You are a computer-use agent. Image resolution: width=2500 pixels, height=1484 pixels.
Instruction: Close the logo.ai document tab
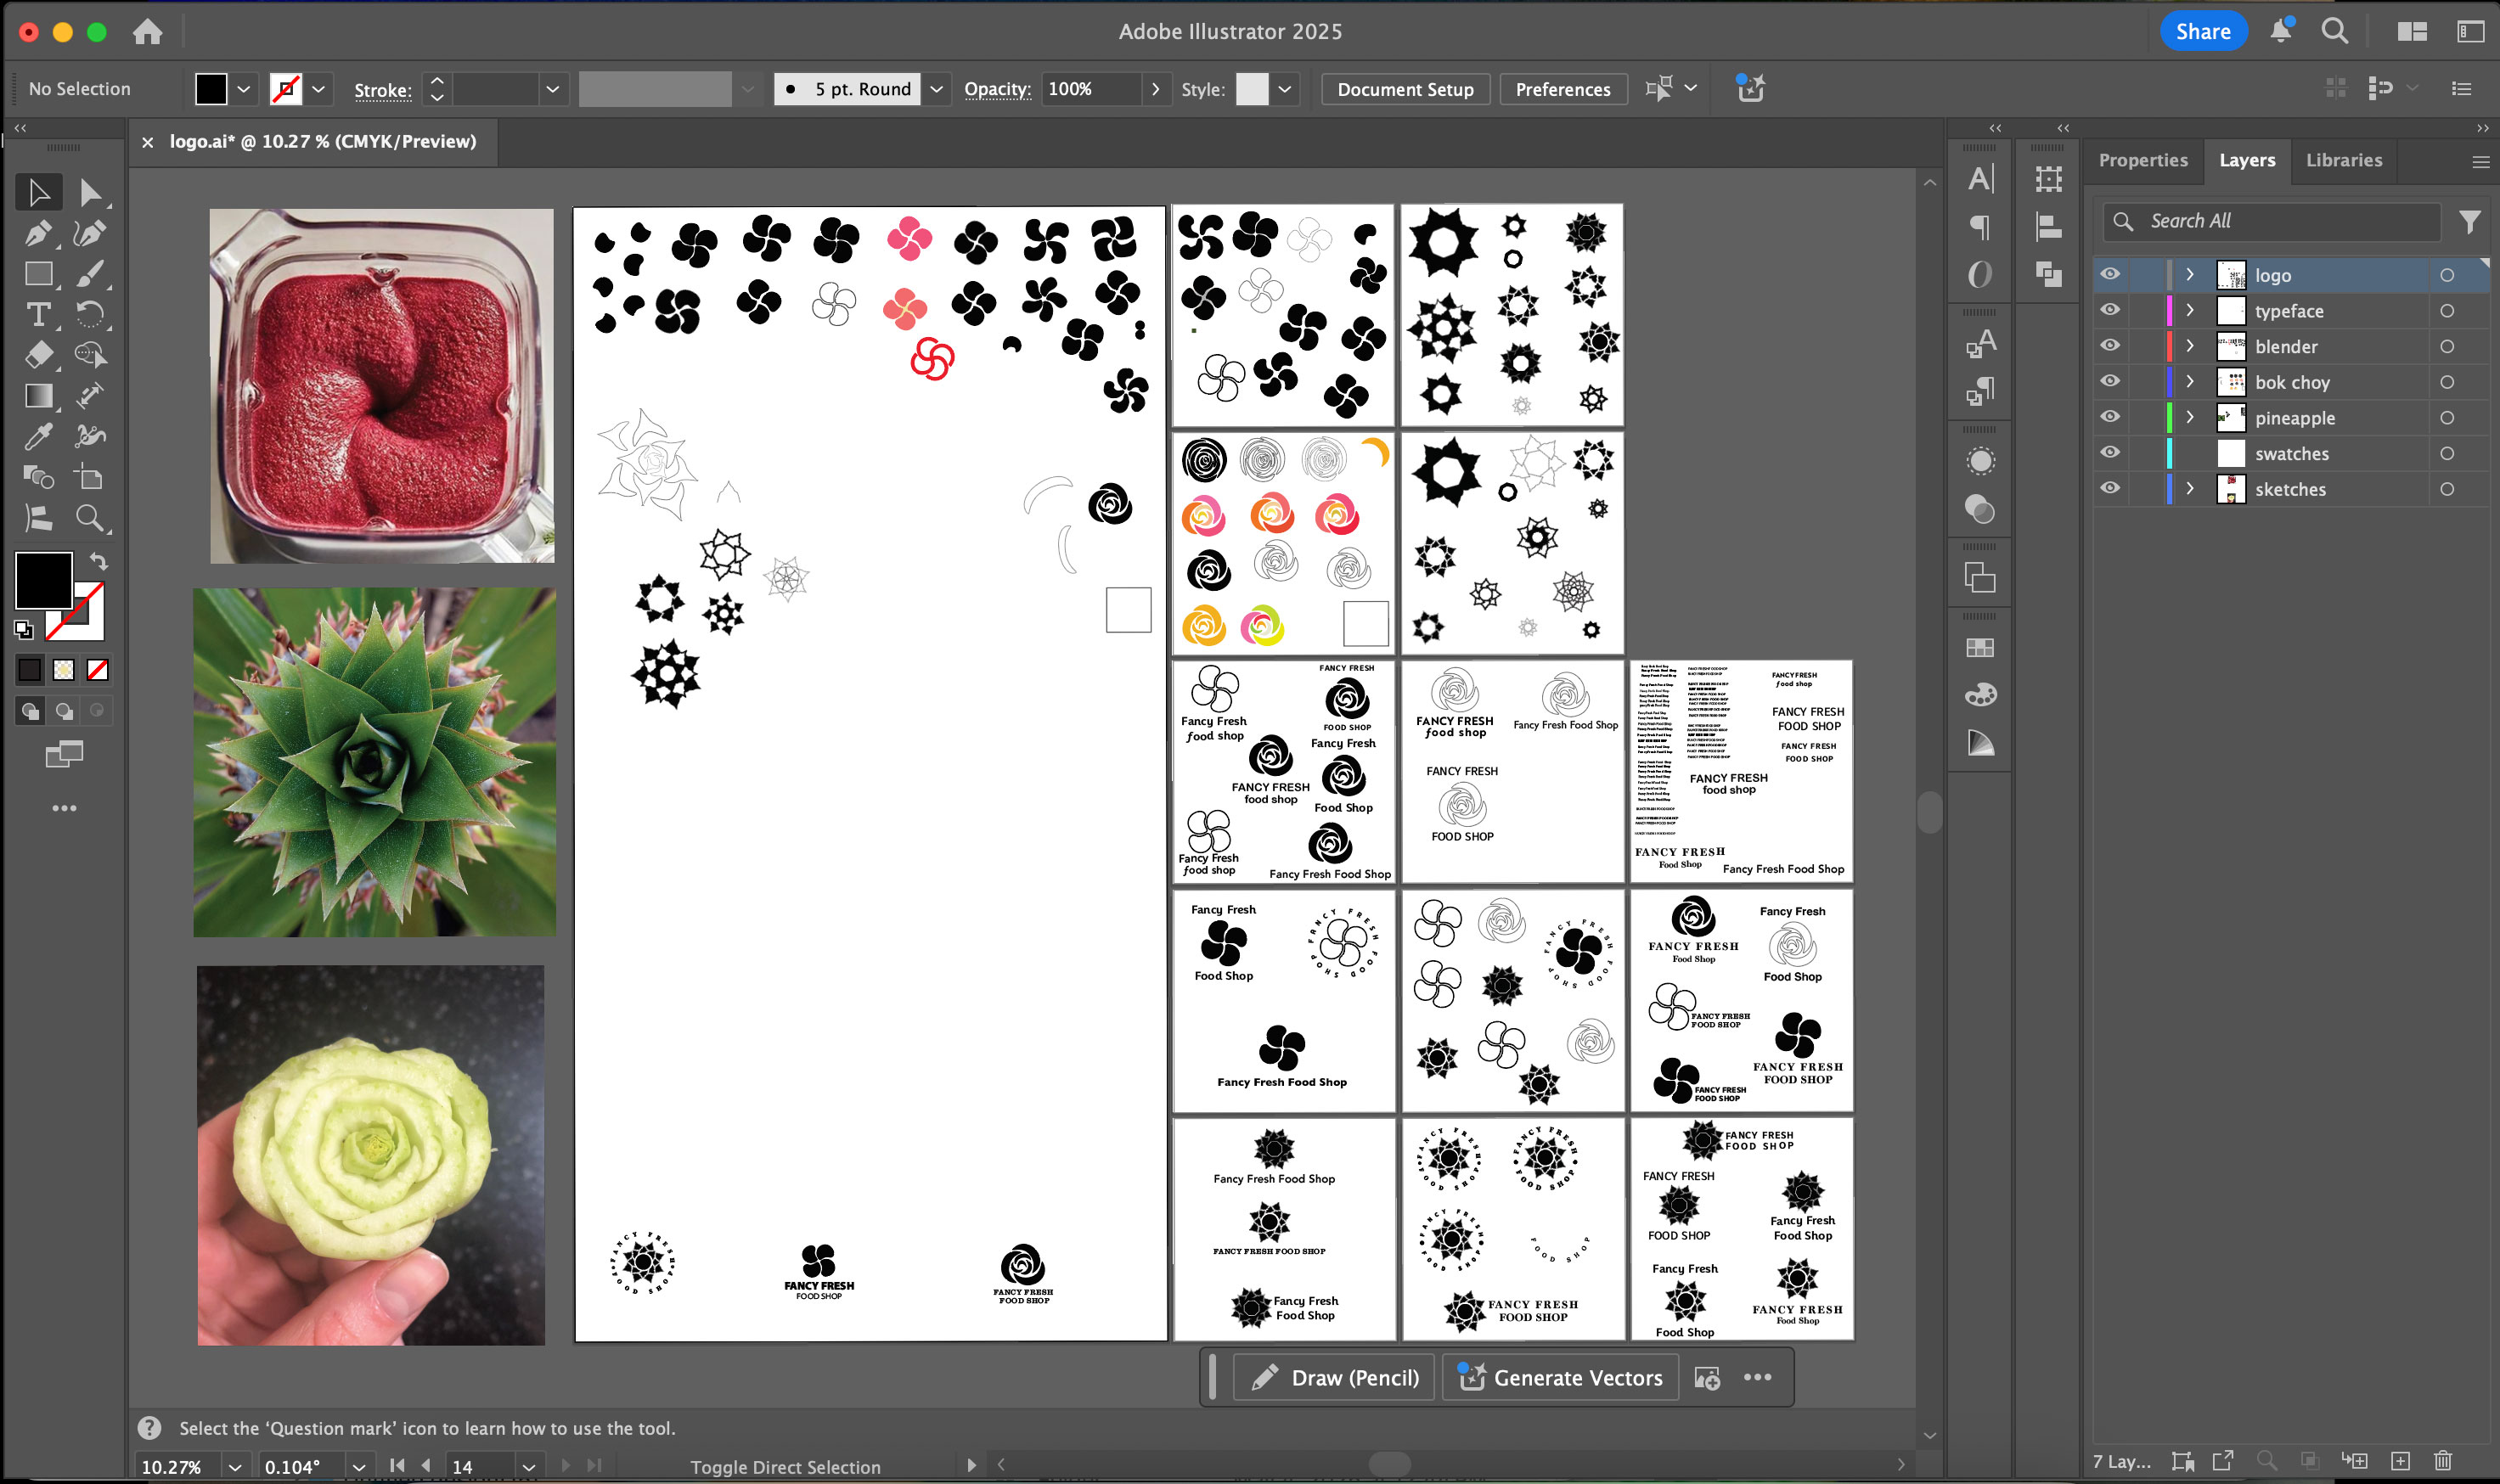coord(148,142)
